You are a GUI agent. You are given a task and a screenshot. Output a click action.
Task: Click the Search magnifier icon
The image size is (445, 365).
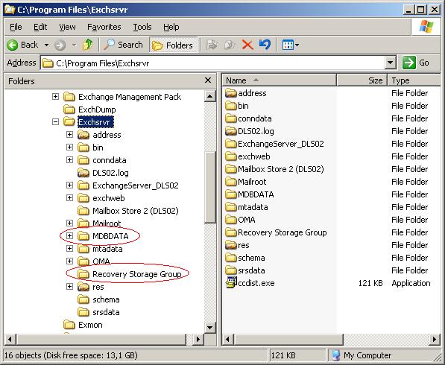pos(109,45)
